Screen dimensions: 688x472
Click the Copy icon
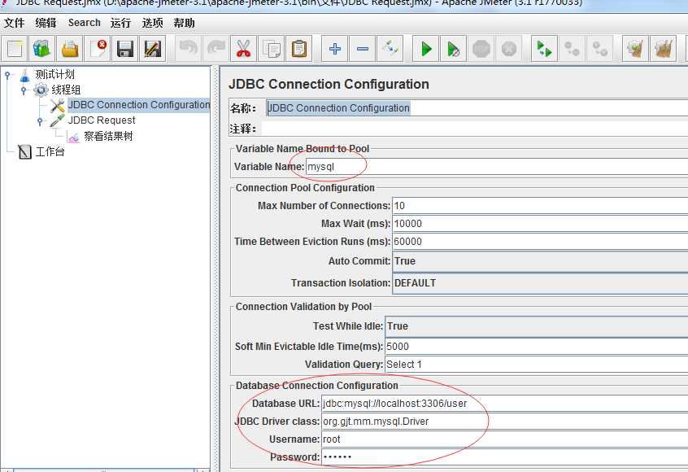click(271, 49)
